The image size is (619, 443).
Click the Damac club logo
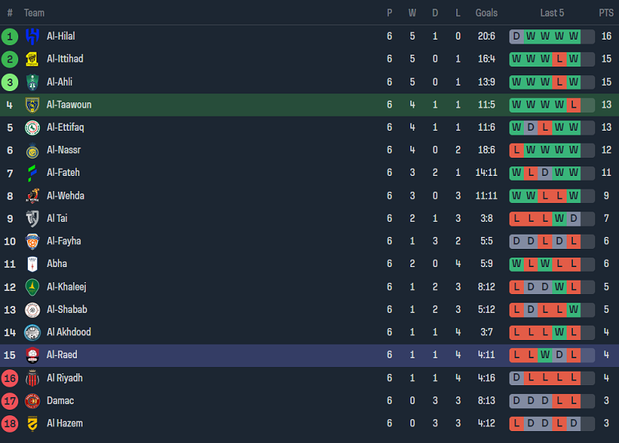tap(33, 401)
